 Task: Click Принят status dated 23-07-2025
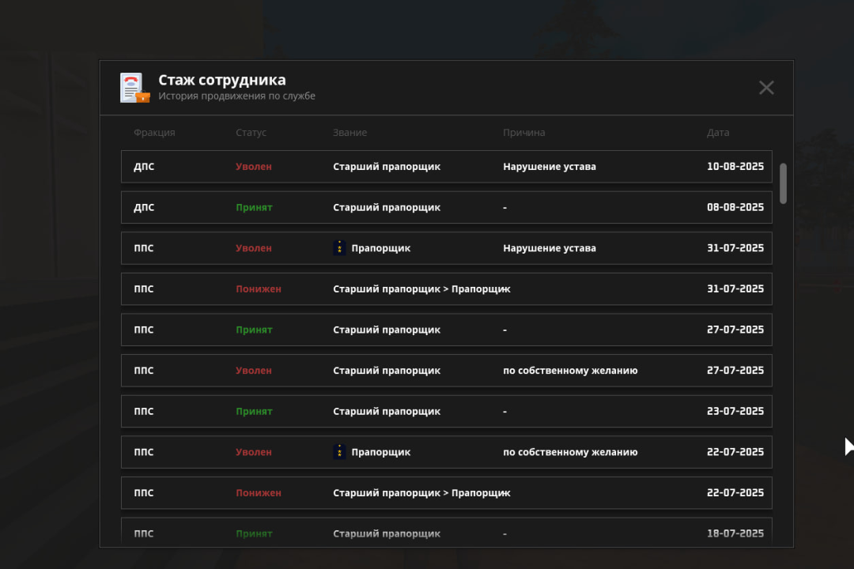(254, 412)
